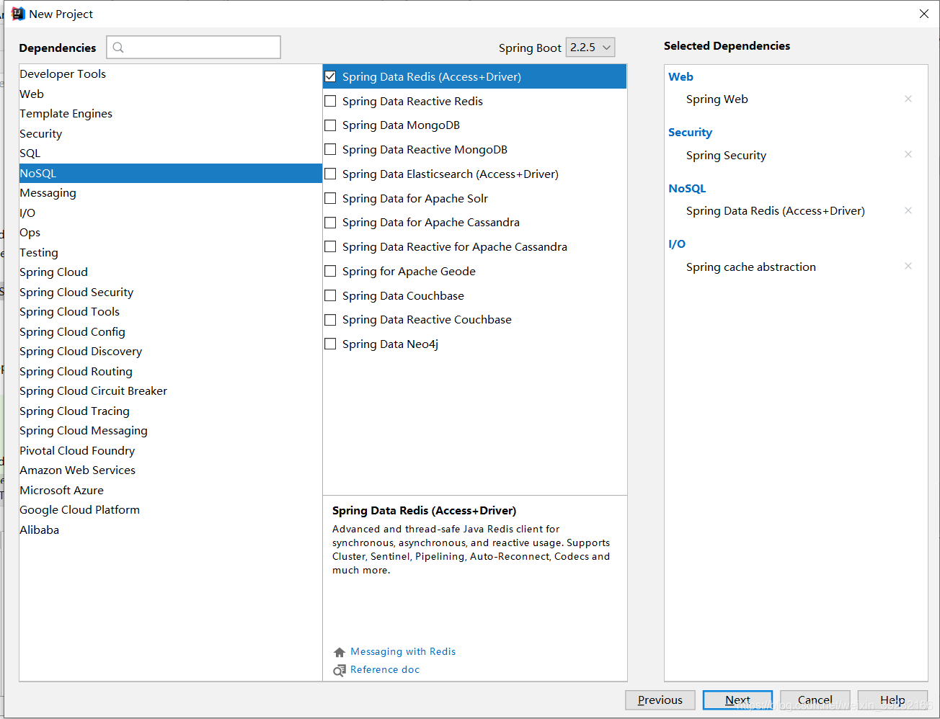The width and height of the screenshot is (940, 719).
Task: Click the search magnifier icon
Action: 118,48
